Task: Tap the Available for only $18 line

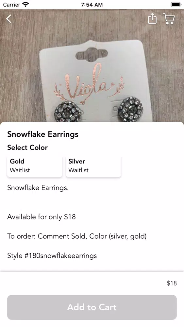Action: [42, 217]
